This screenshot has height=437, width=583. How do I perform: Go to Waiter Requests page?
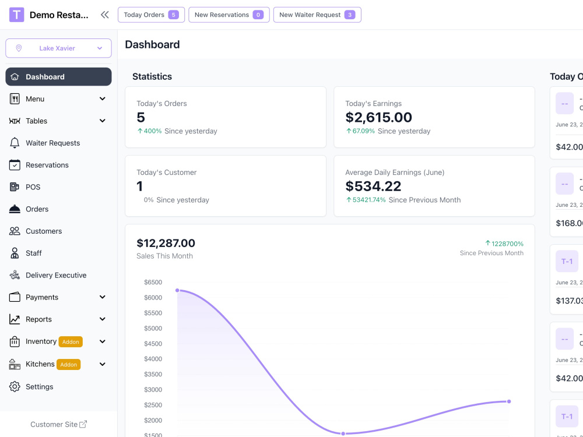tap(58, 143)
